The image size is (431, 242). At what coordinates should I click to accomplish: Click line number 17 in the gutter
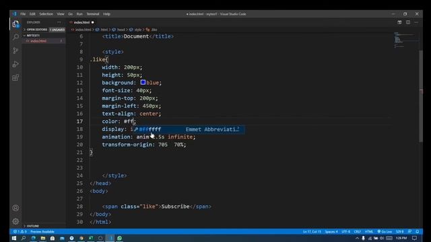[79, 121]
